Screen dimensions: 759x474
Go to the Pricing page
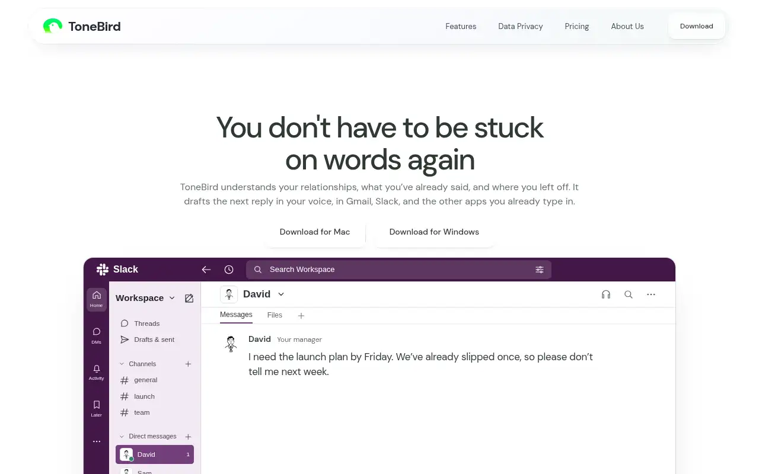click(x=577, y=26)
